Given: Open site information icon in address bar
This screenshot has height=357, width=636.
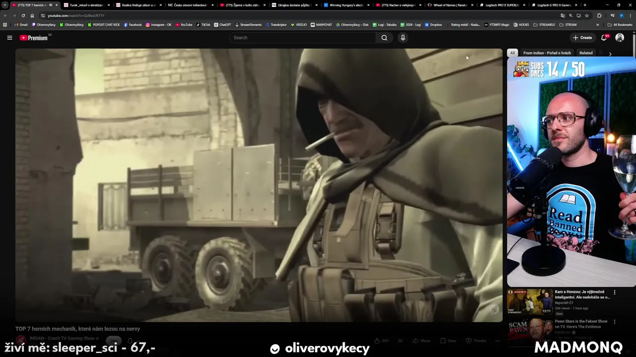Looking at the screenshot, I should (x=43, y=15).
